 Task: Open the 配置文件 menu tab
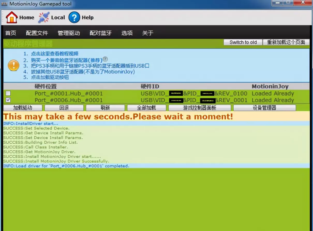[x=37, y=33]
